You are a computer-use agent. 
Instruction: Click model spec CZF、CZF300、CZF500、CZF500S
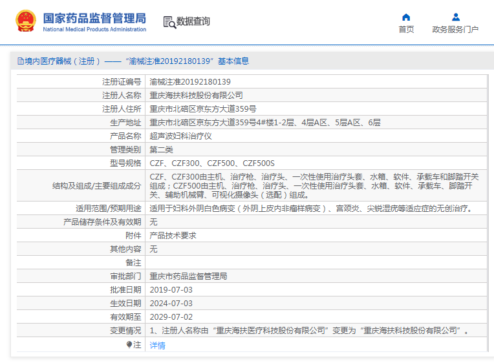212,163
